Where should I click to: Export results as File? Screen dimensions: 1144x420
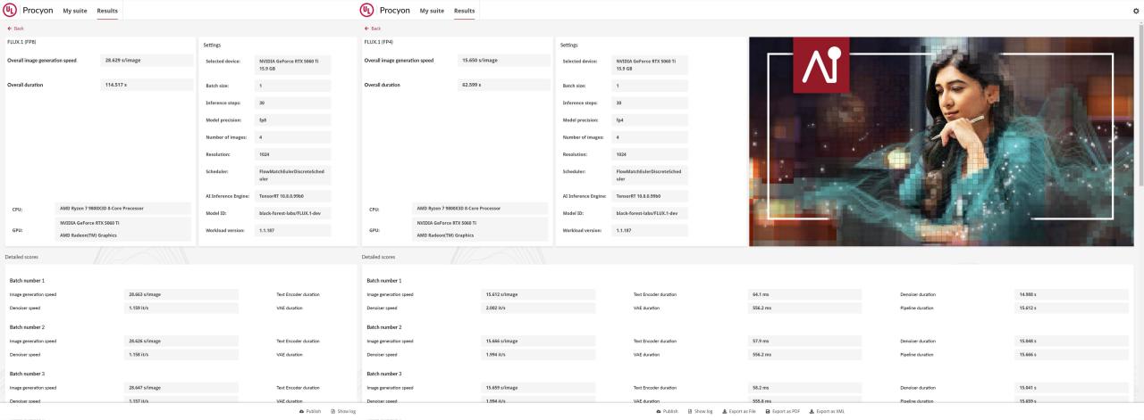pyautogui.click(x=739, y=411)
